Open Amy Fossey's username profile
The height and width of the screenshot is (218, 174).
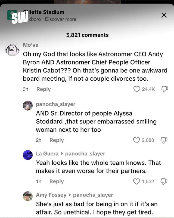tap(51, 195)
